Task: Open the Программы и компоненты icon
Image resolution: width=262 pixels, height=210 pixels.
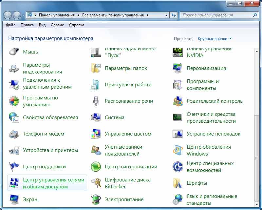Action: coord(178,85)
